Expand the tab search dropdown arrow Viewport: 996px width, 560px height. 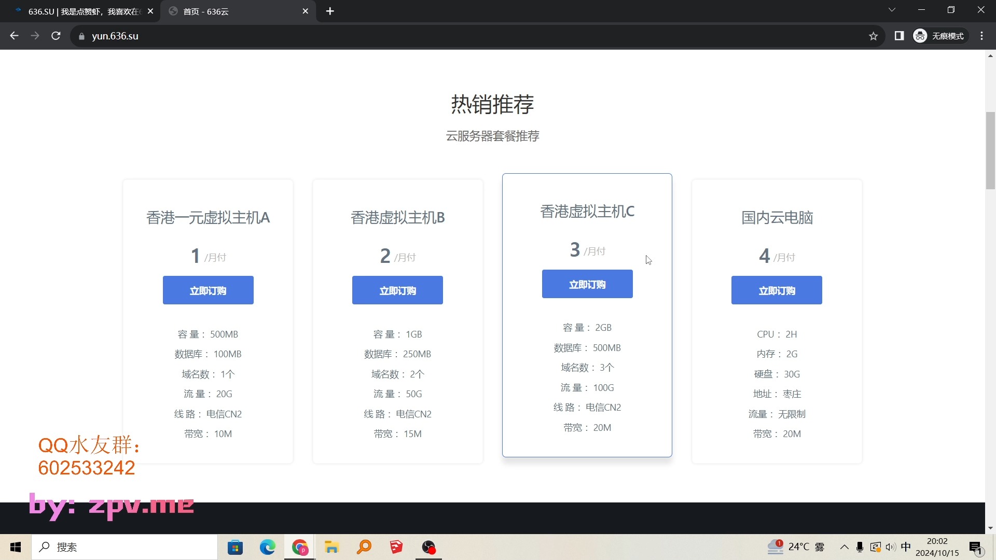[892, 9]
